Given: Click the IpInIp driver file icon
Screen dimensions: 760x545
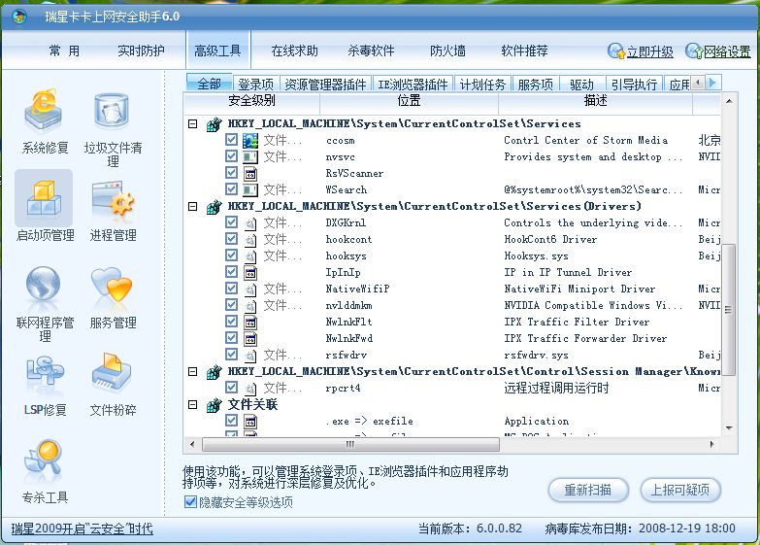Looking at the screenshot, I should pos(250,273).
